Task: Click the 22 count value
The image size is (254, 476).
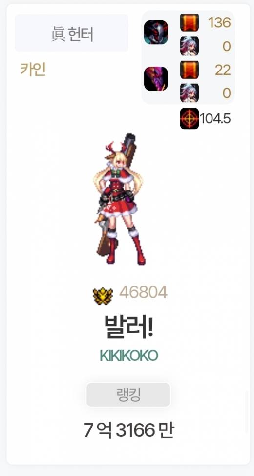Action: [223, 70]
